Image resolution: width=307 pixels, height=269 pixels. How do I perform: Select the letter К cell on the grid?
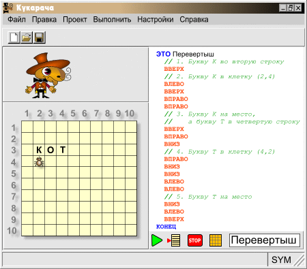coord(39,150)
